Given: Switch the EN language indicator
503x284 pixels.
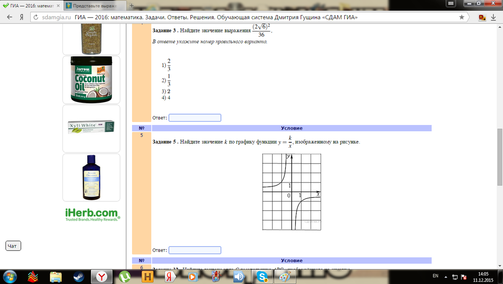Looking at the screenshot, I should click(x=436, y=276).
